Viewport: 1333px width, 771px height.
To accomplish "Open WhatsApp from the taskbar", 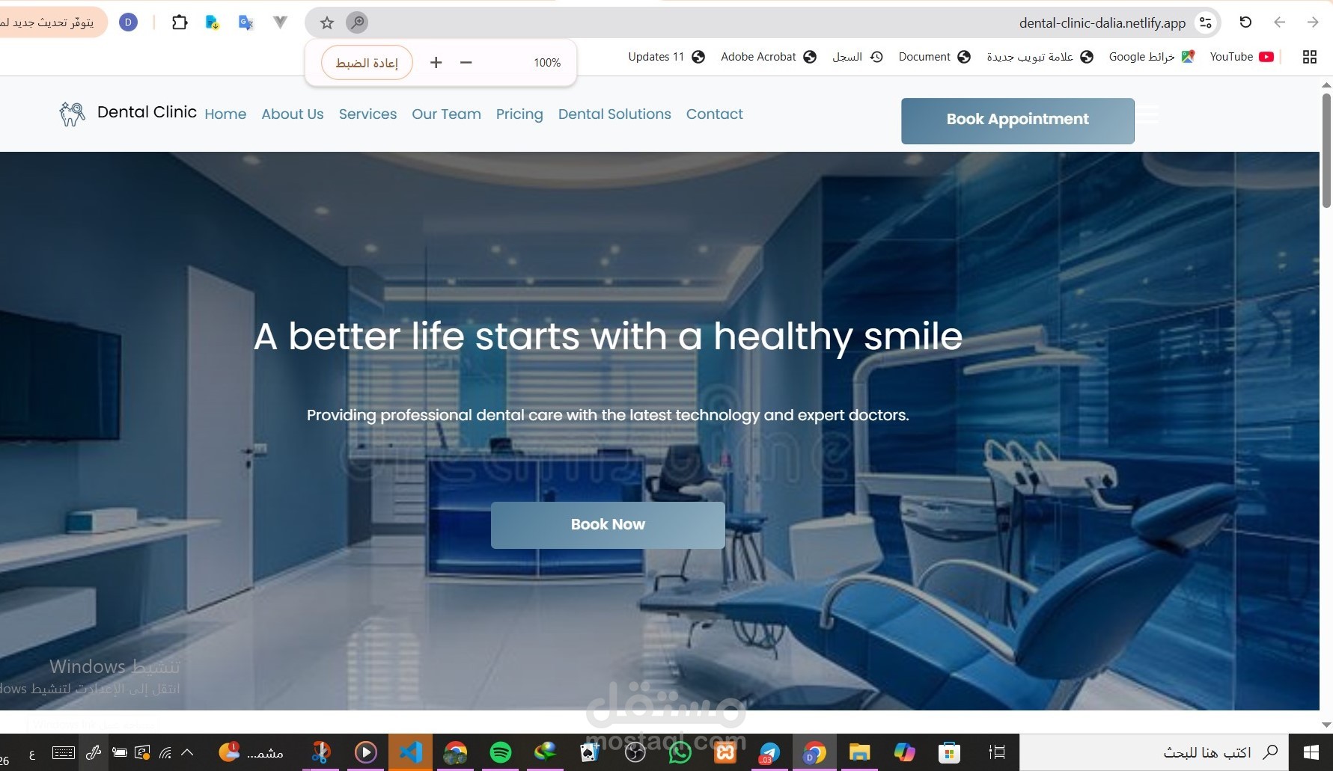I will coord(679,752).
